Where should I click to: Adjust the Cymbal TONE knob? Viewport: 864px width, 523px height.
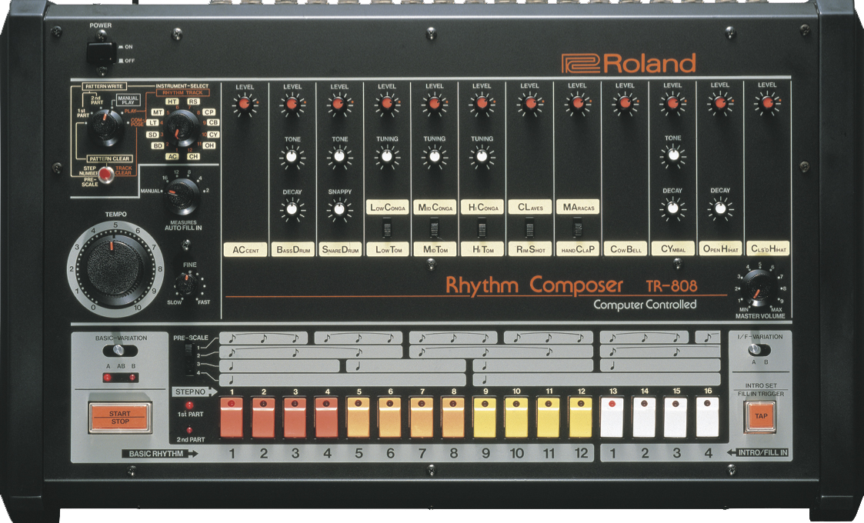pos(672,156)
